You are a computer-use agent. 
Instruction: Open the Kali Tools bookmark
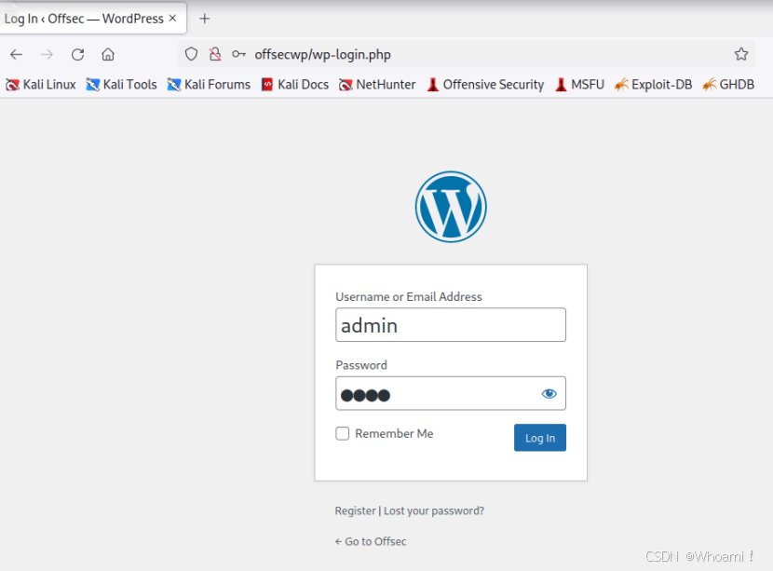(121, 85)
